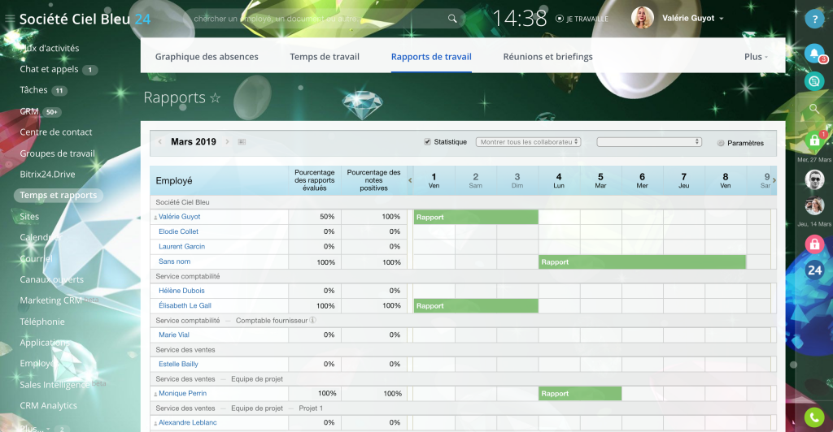Screen dimensions: 833x432
Task: Star the Rapports page as favorite
Action: coord(216,98)
